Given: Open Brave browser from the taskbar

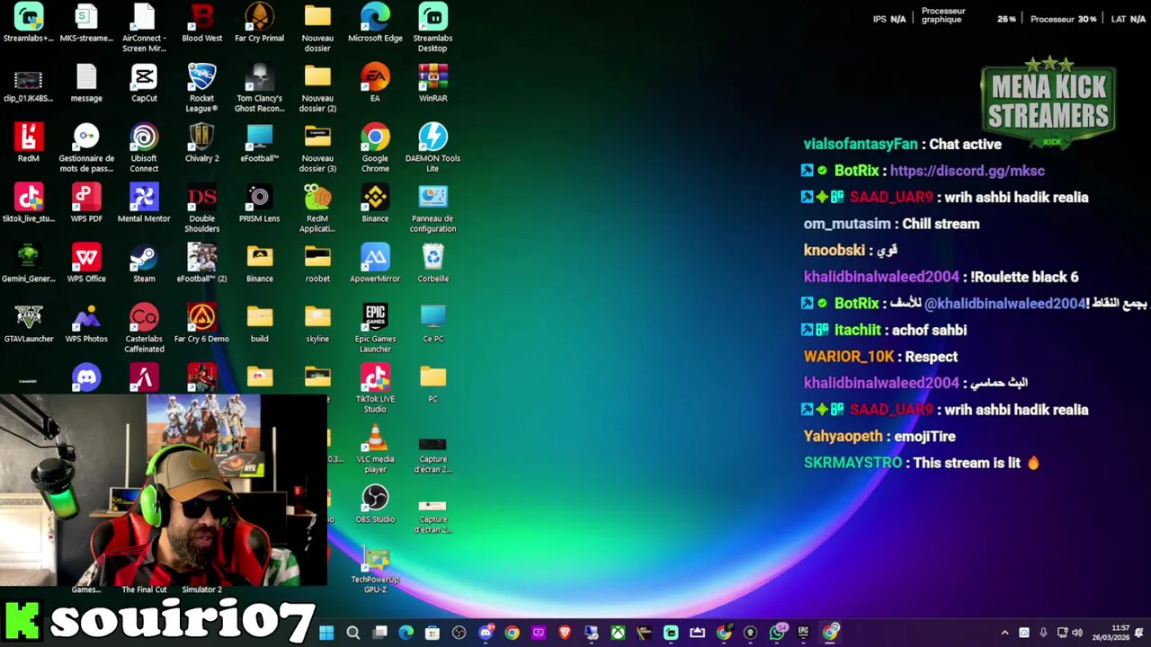Looking at the screenshot, I should (x=565, y=633).
